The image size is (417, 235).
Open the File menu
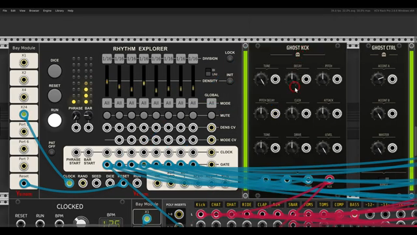[5, 10]
